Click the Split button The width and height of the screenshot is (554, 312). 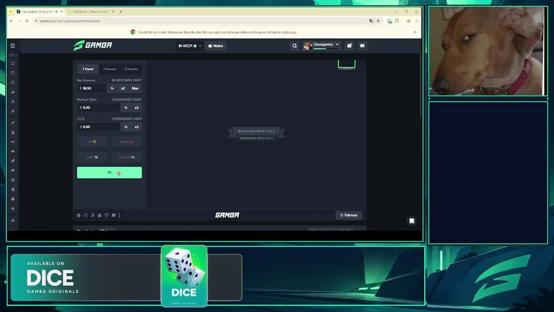(92, 157)
